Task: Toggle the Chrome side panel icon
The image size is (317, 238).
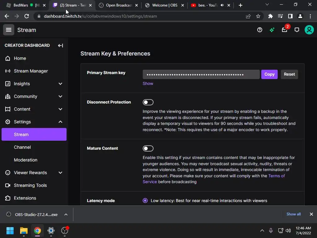Action: (290, 16)
